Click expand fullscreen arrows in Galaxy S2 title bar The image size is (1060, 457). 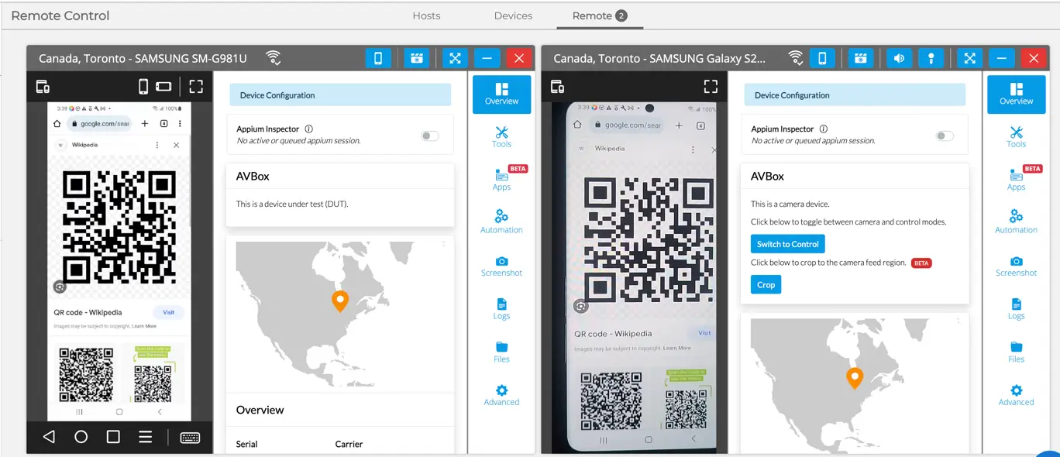coord(969,58)
